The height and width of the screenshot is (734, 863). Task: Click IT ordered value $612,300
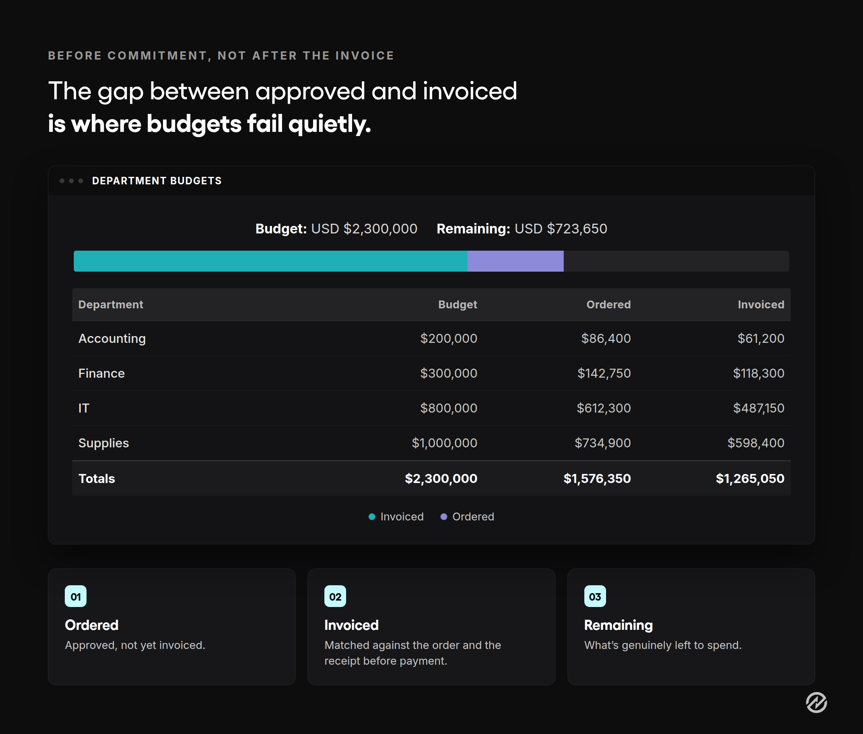(x=604, y=408)
